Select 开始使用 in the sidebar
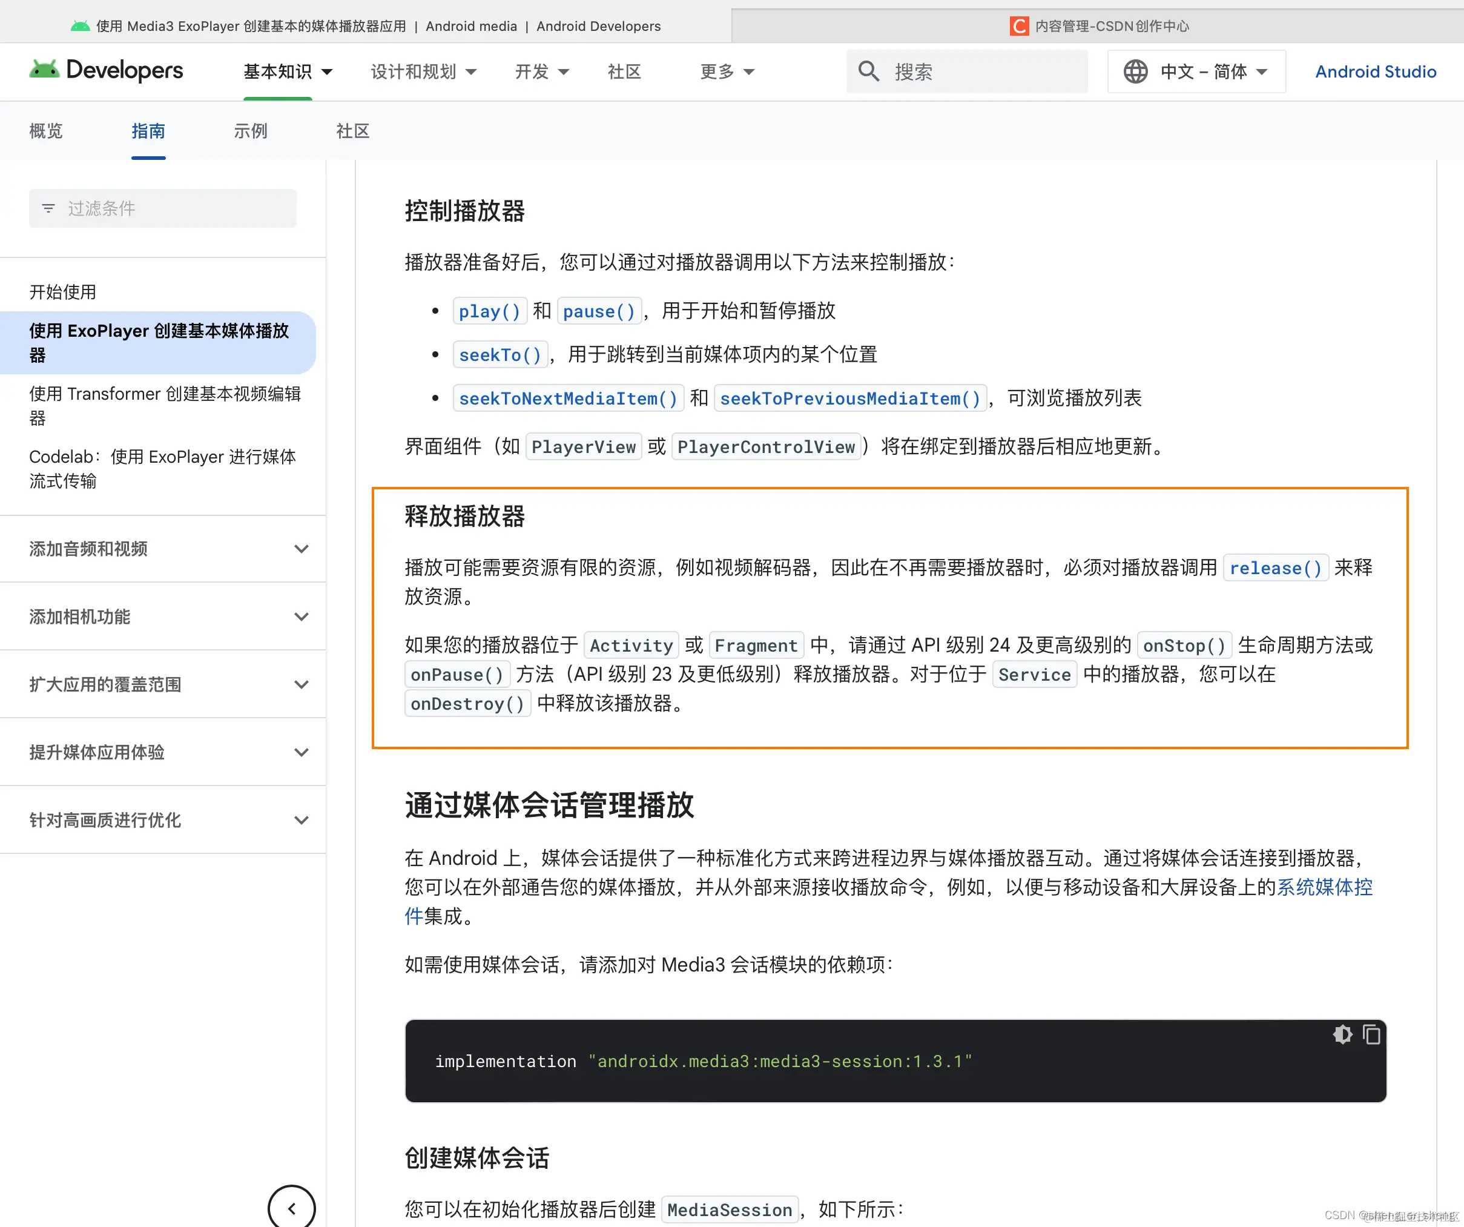1464x1227 pixels. point(63,291)
